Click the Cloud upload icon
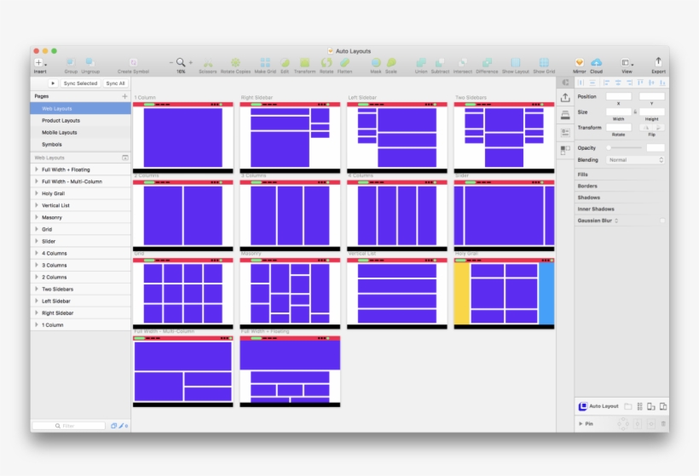Screen dimensions: 699x476 (x=596, y=63)
